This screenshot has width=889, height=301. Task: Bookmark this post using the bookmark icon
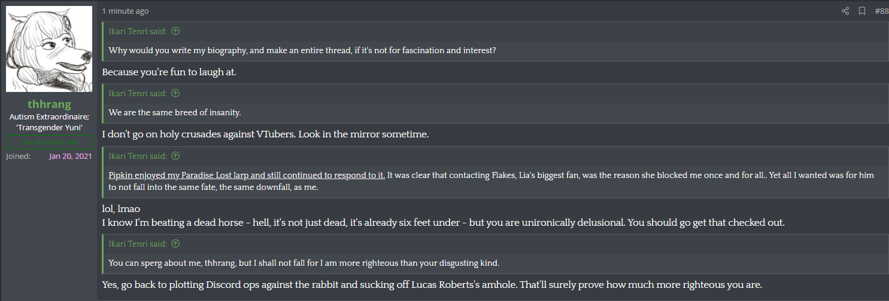(862, 11)
